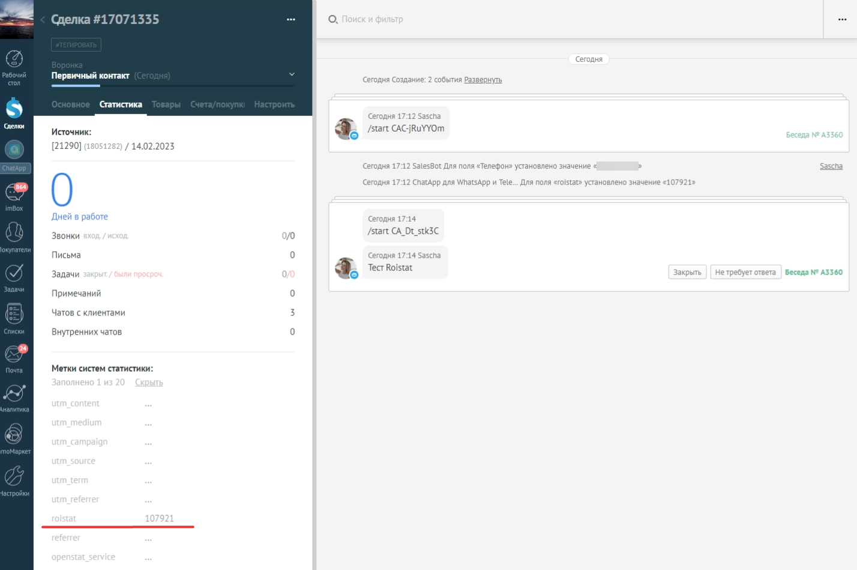857x570 pixels.
Task: Open the feed's top-right three-dot menu
Action: point(842,20)
